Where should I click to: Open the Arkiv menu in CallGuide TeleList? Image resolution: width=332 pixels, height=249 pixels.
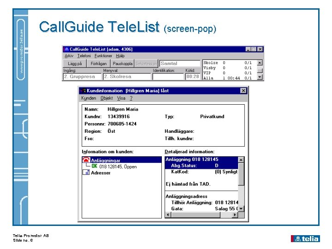click(x=69, y=56)
